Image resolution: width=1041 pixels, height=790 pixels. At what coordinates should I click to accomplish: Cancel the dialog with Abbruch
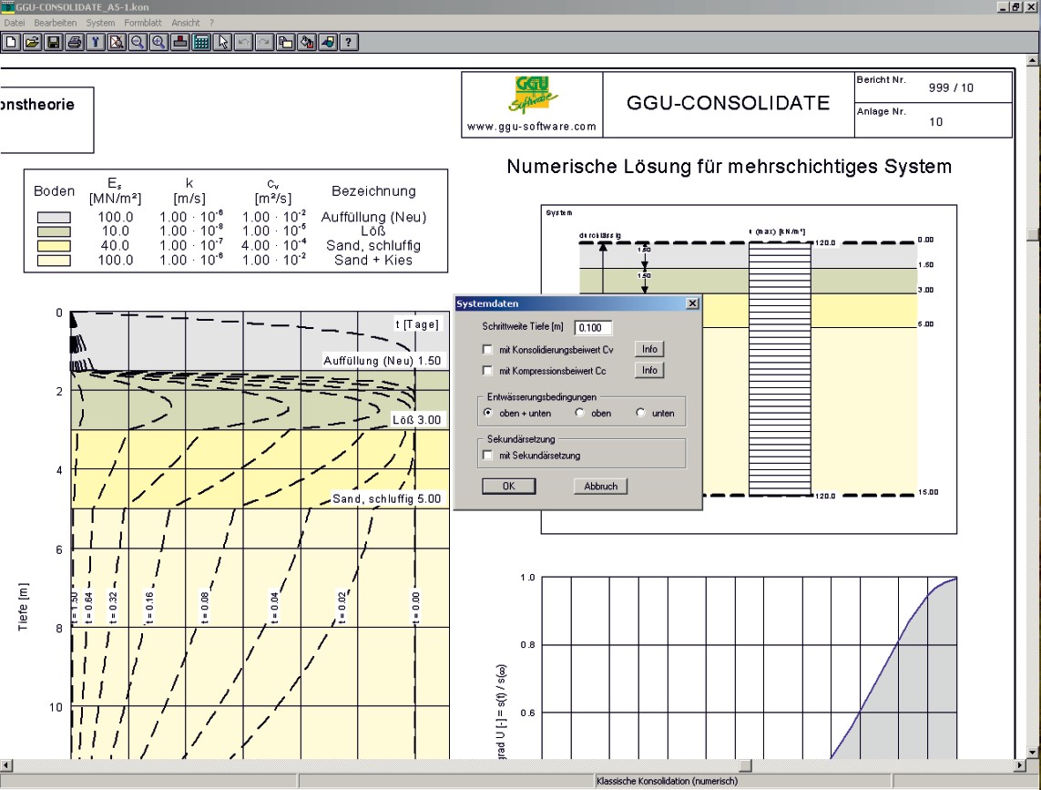click(601, 487)
